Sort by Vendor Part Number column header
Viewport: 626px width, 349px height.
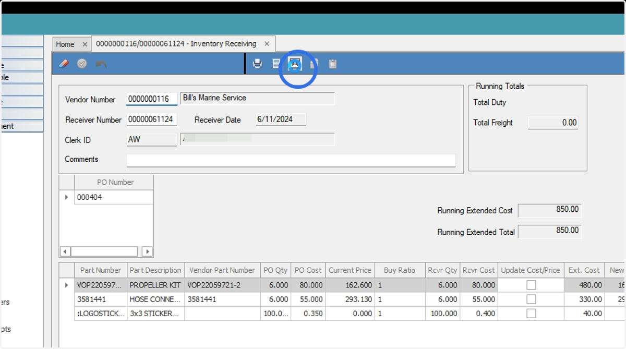pyautogui.click(x=222, y=270)
